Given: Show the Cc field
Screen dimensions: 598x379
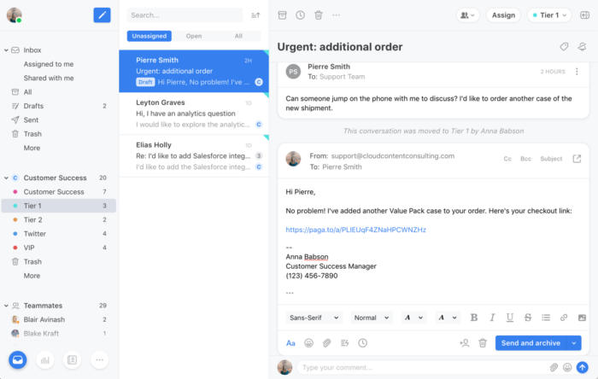Looking at the screenshot, I should 507,159.
